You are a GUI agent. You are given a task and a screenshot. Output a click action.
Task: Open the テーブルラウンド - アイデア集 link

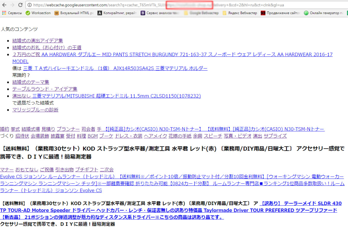point(45,89)
